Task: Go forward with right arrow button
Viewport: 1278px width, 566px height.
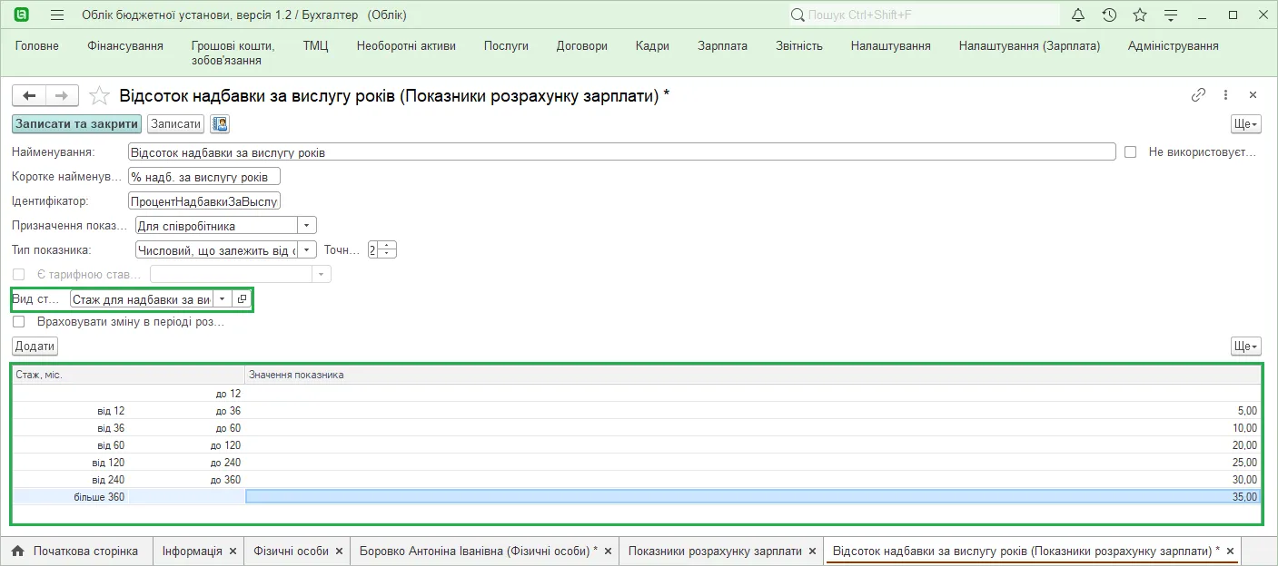Action: pyautogui.click(x=62, y=95)
